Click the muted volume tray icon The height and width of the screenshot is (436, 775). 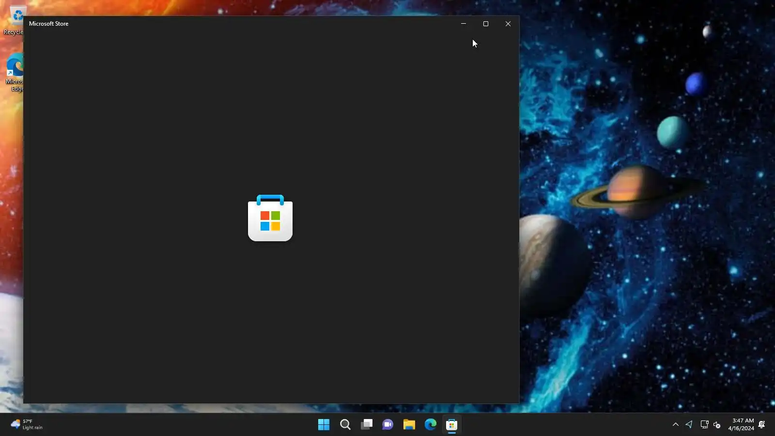point(717,425)
